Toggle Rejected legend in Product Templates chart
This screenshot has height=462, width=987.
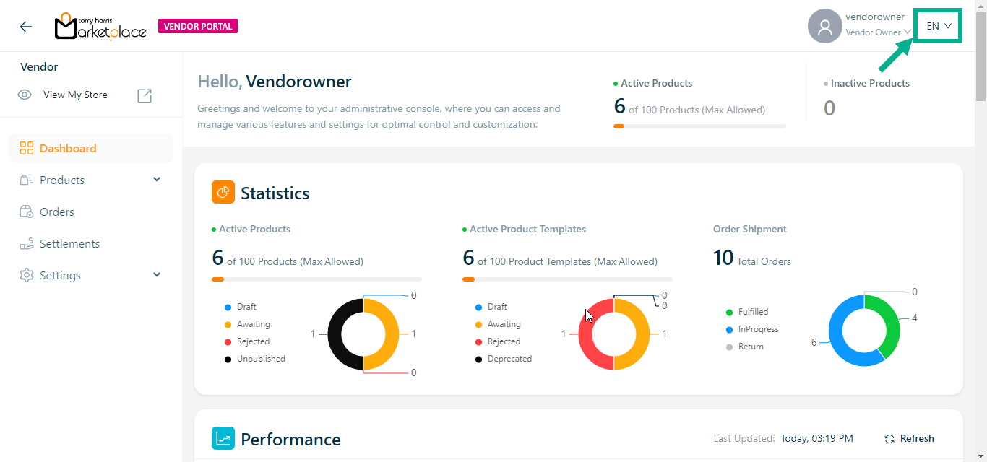pos(503,341)
